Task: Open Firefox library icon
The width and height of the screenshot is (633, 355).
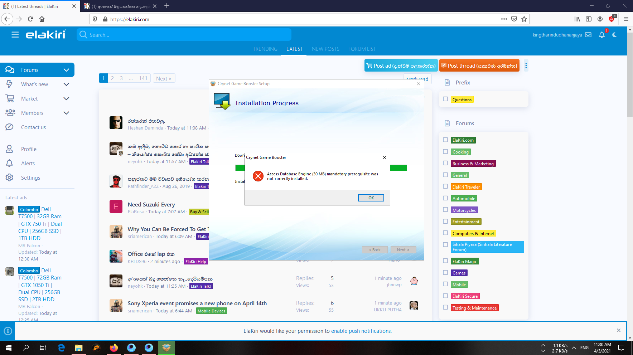Action: [x=577, y=19]
